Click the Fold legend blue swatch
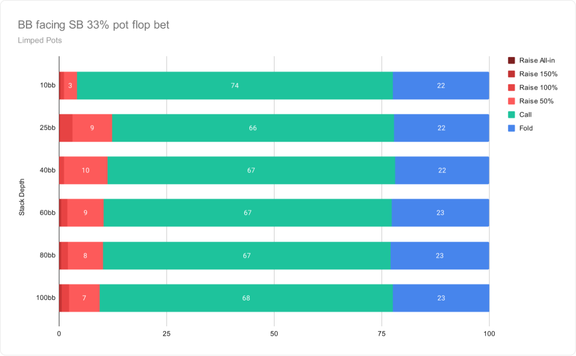This screenshot has width=576, height=356. click(x=511, y=128)
